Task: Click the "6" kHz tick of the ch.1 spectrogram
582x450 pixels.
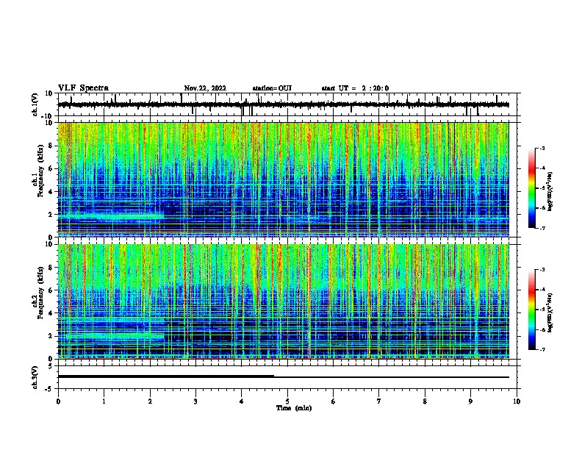Action: (51, 168)
